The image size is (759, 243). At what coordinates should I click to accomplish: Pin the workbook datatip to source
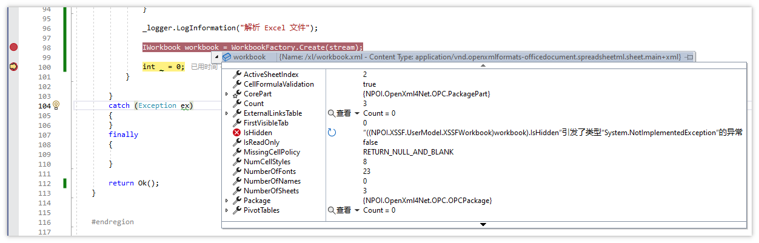[689, 57]
